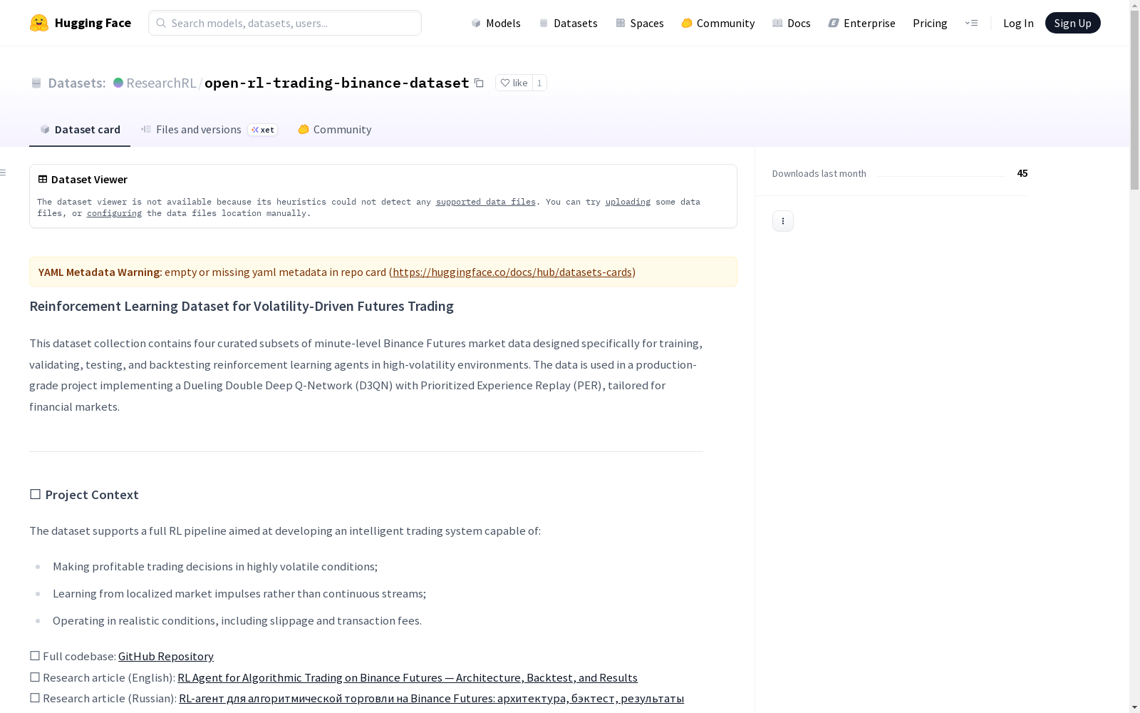This screenshot has width=1140, height=713.
Task: Open the Models page in navbar
Action: pyautogui.click(x=496, y=23)
